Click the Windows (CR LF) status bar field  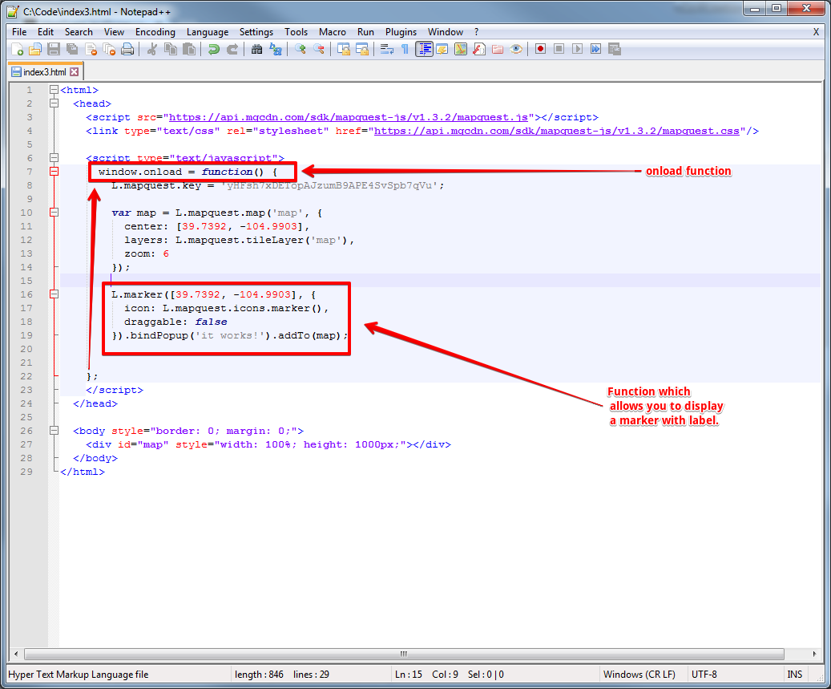click(639, 675)
